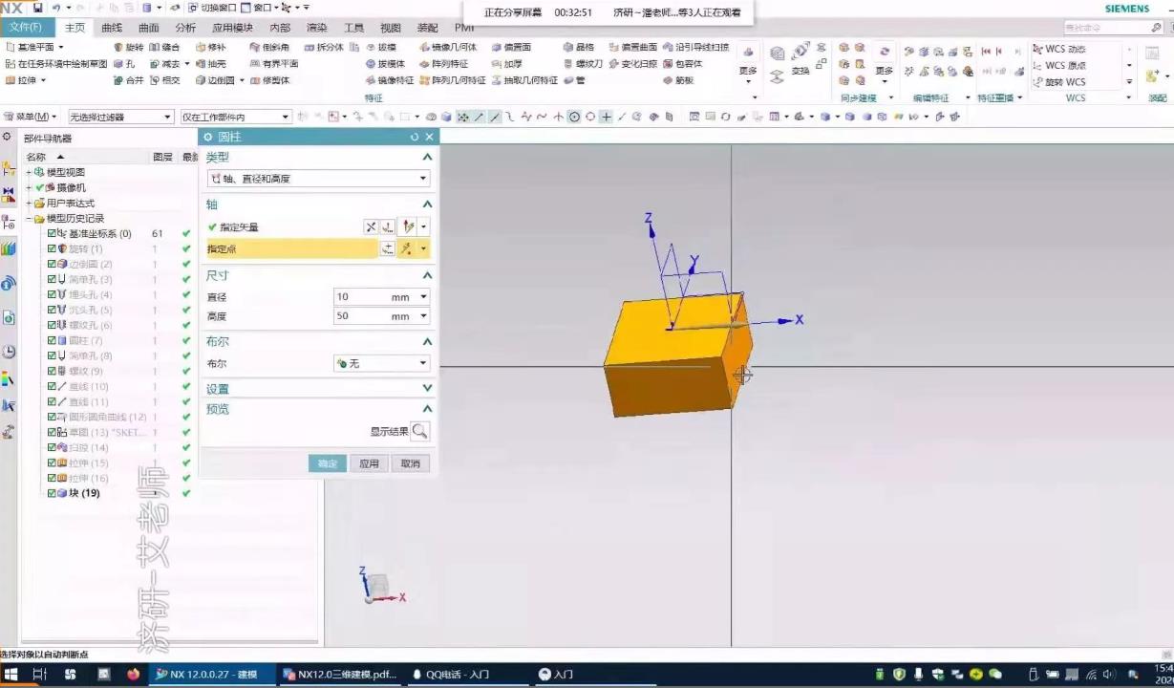This screenshot has height=688, width=1174.
Task: Click the 显示结果 magnifier preview icon
Action: tap(419, 431)
